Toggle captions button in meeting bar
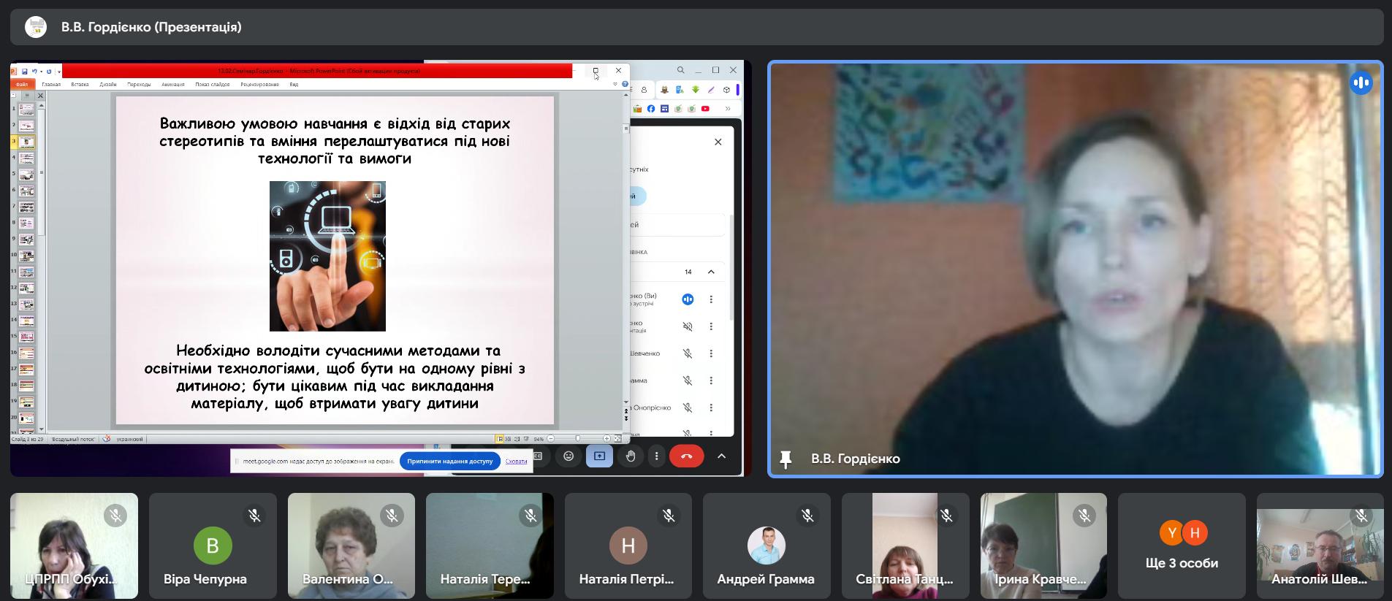 [x=538, y=456]
